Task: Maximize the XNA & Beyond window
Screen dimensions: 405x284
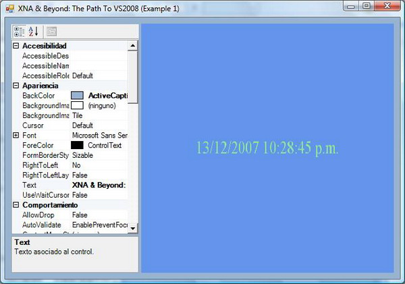Action: coord(367,5)
